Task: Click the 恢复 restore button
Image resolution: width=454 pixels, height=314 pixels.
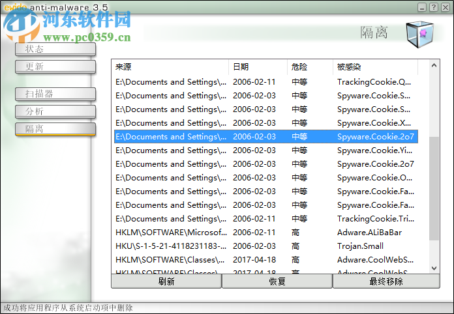Action: 277,281
